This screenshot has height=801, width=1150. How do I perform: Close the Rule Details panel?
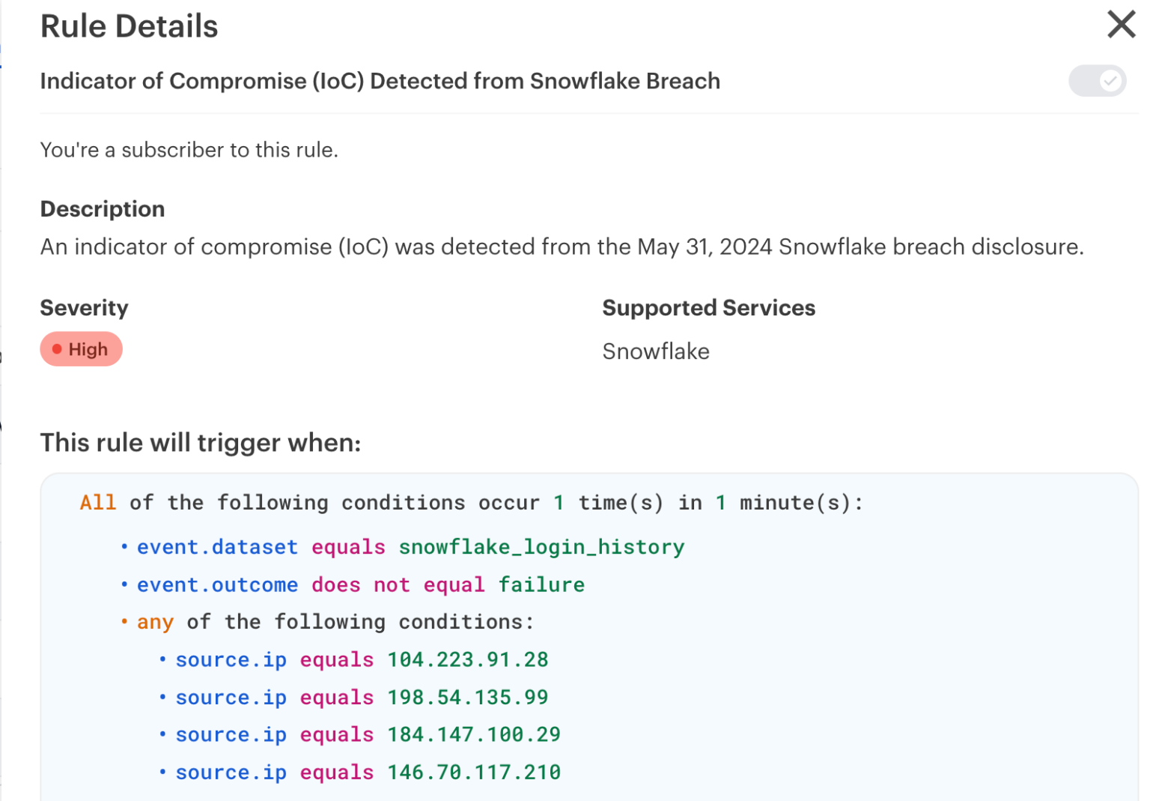pos(1121,24)
